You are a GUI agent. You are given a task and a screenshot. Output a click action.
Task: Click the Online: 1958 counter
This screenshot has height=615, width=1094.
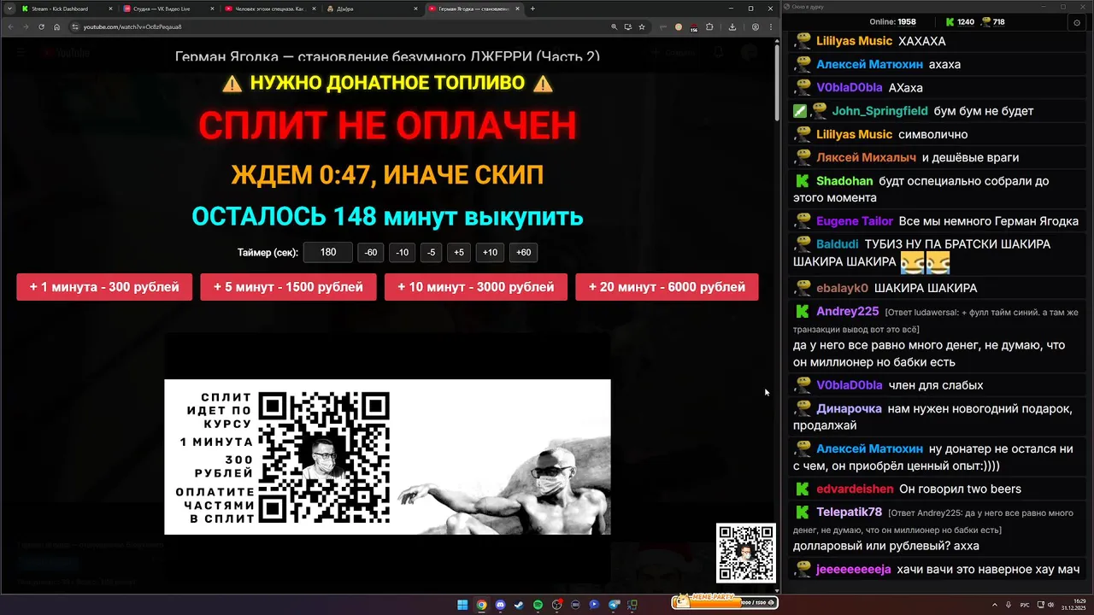892,22
